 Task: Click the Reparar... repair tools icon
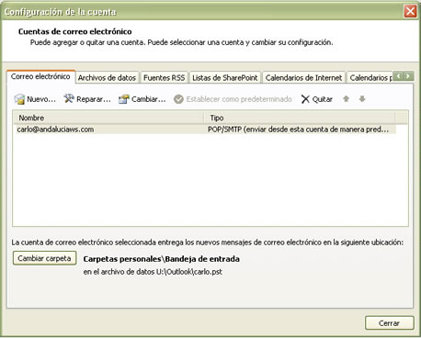[69, 98]
